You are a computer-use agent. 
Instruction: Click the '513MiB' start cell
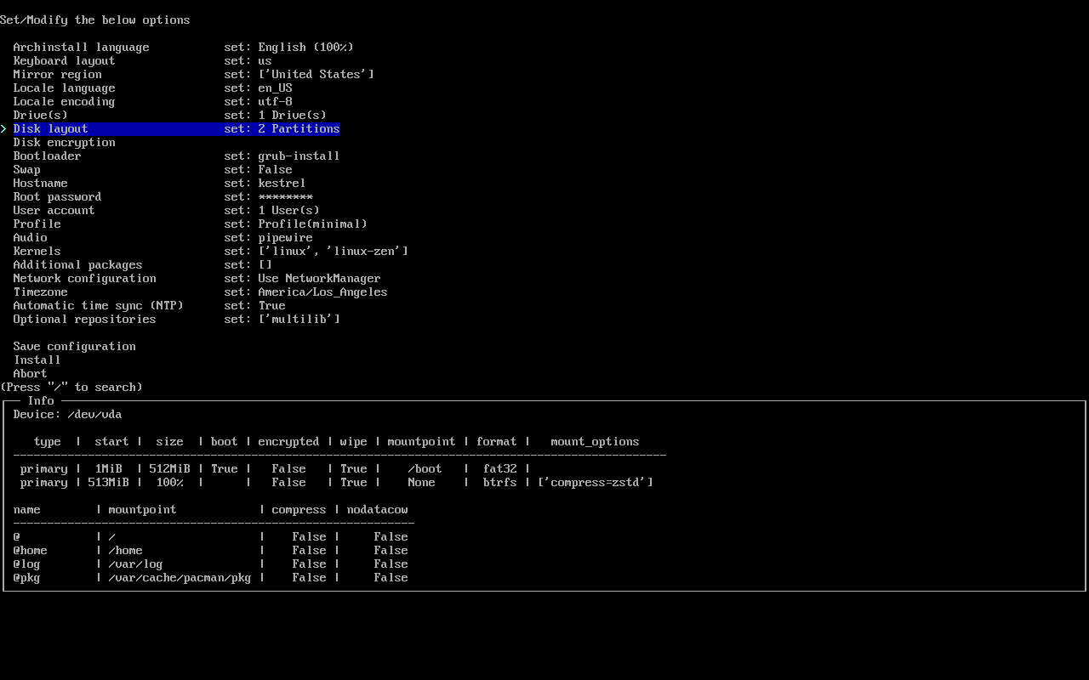[x=109, y=483]
